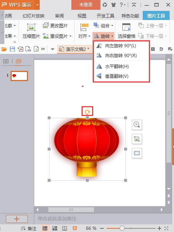Click the globe icon in the title bar
Image resolution: width=174 pixels, height=232 pixels.
[105, 5]
